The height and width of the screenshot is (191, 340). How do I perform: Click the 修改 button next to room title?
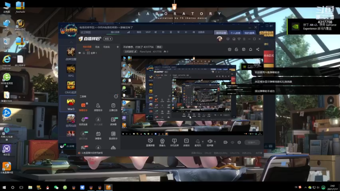coord(159,47)
